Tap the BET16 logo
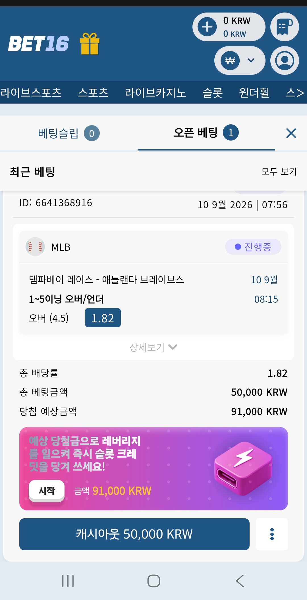The height and width of the screenshot is (600, 307). click(x=38, y=44)
